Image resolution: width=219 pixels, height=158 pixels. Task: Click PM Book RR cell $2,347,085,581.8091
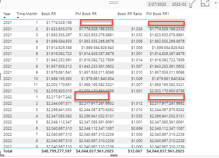tap(96, 122)
